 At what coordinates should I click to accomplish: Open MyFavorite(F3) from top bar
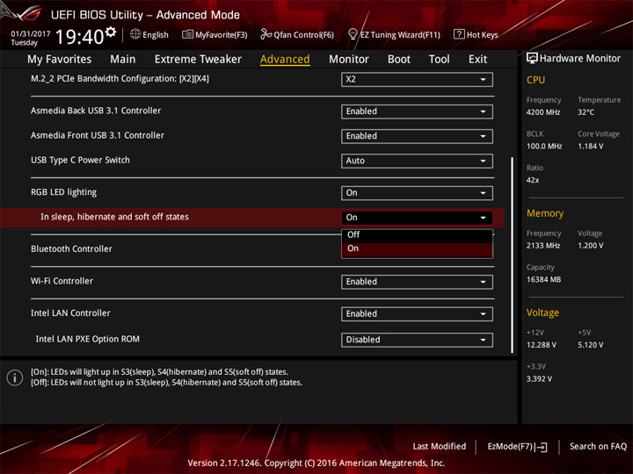click(215, 34)
